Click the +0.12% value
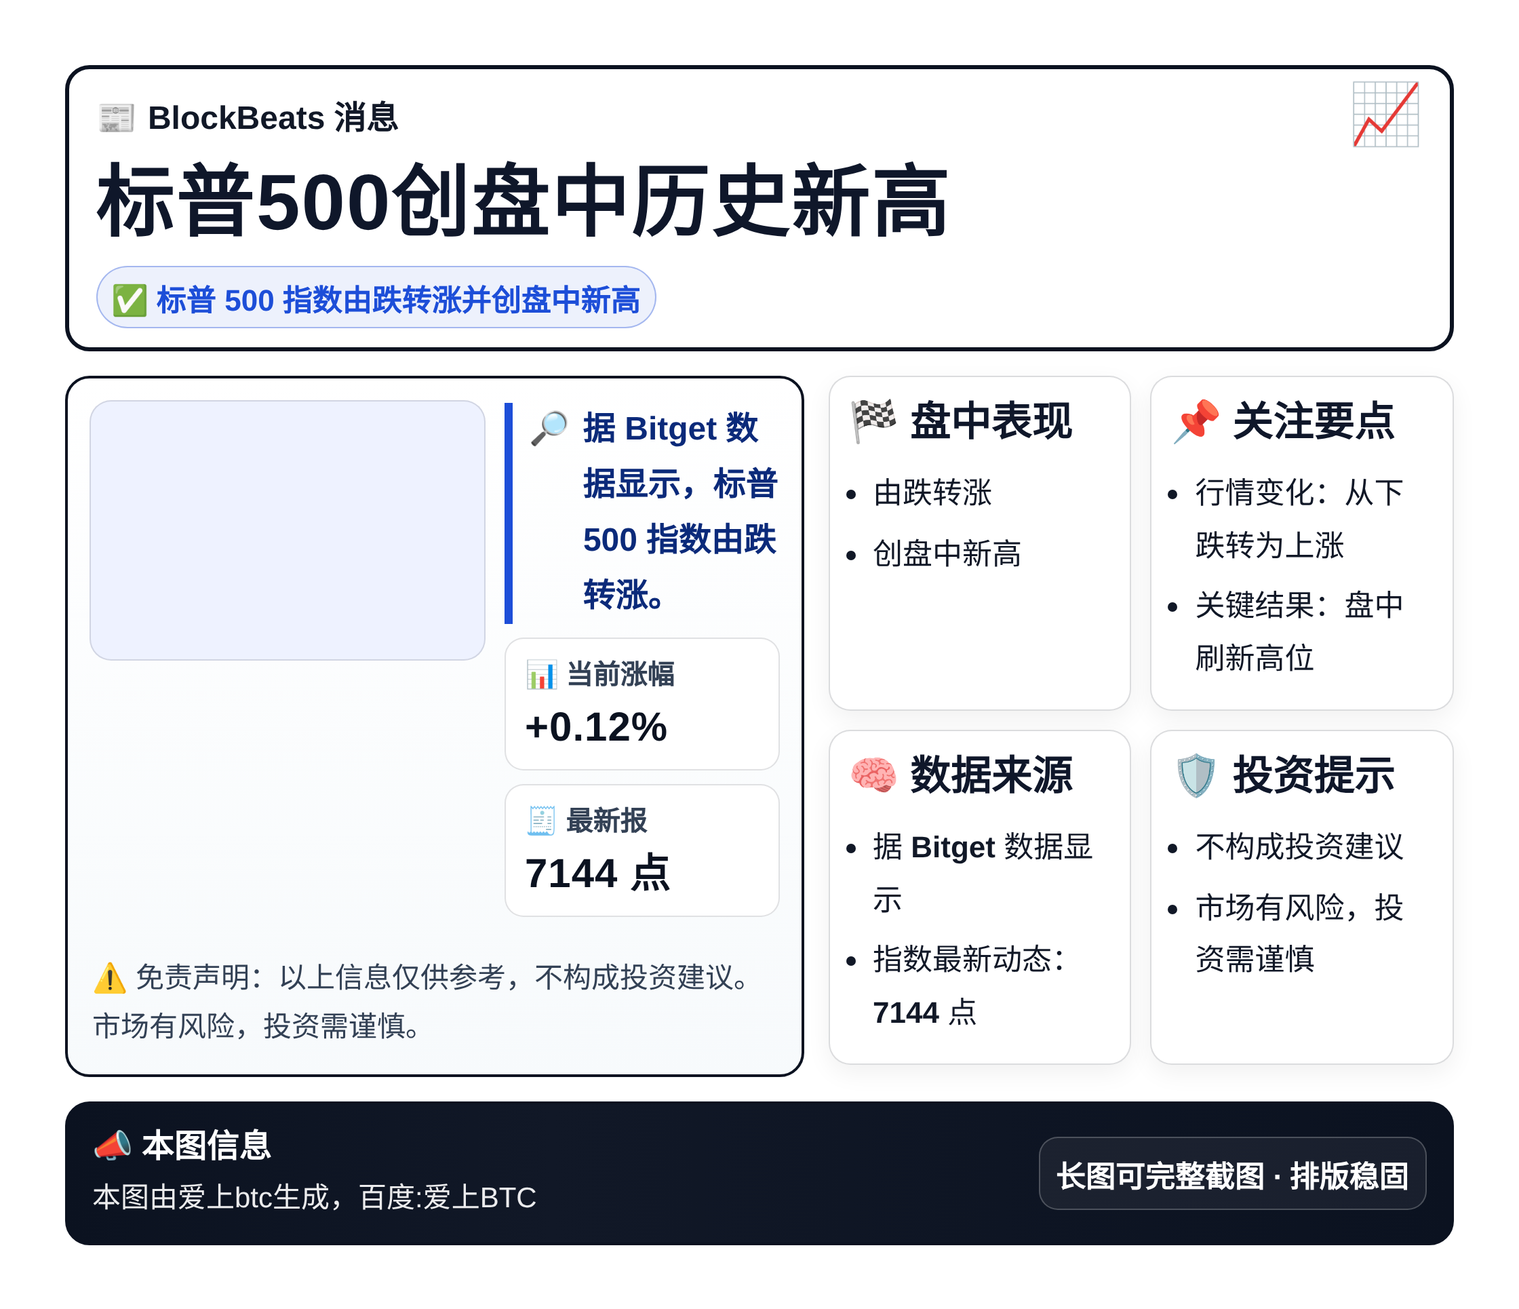This screenshot has height=1309, width=1519. pos(596,727)
